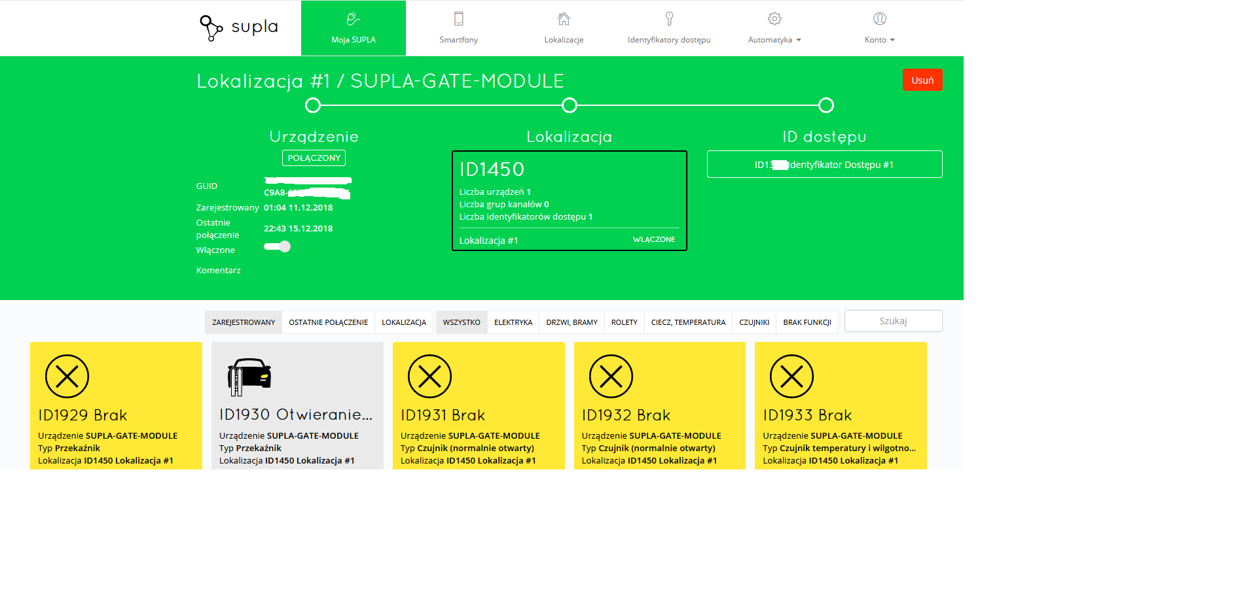Click the Urządzenie step circle
The image size is (1253, 591).
pos(313,105)
